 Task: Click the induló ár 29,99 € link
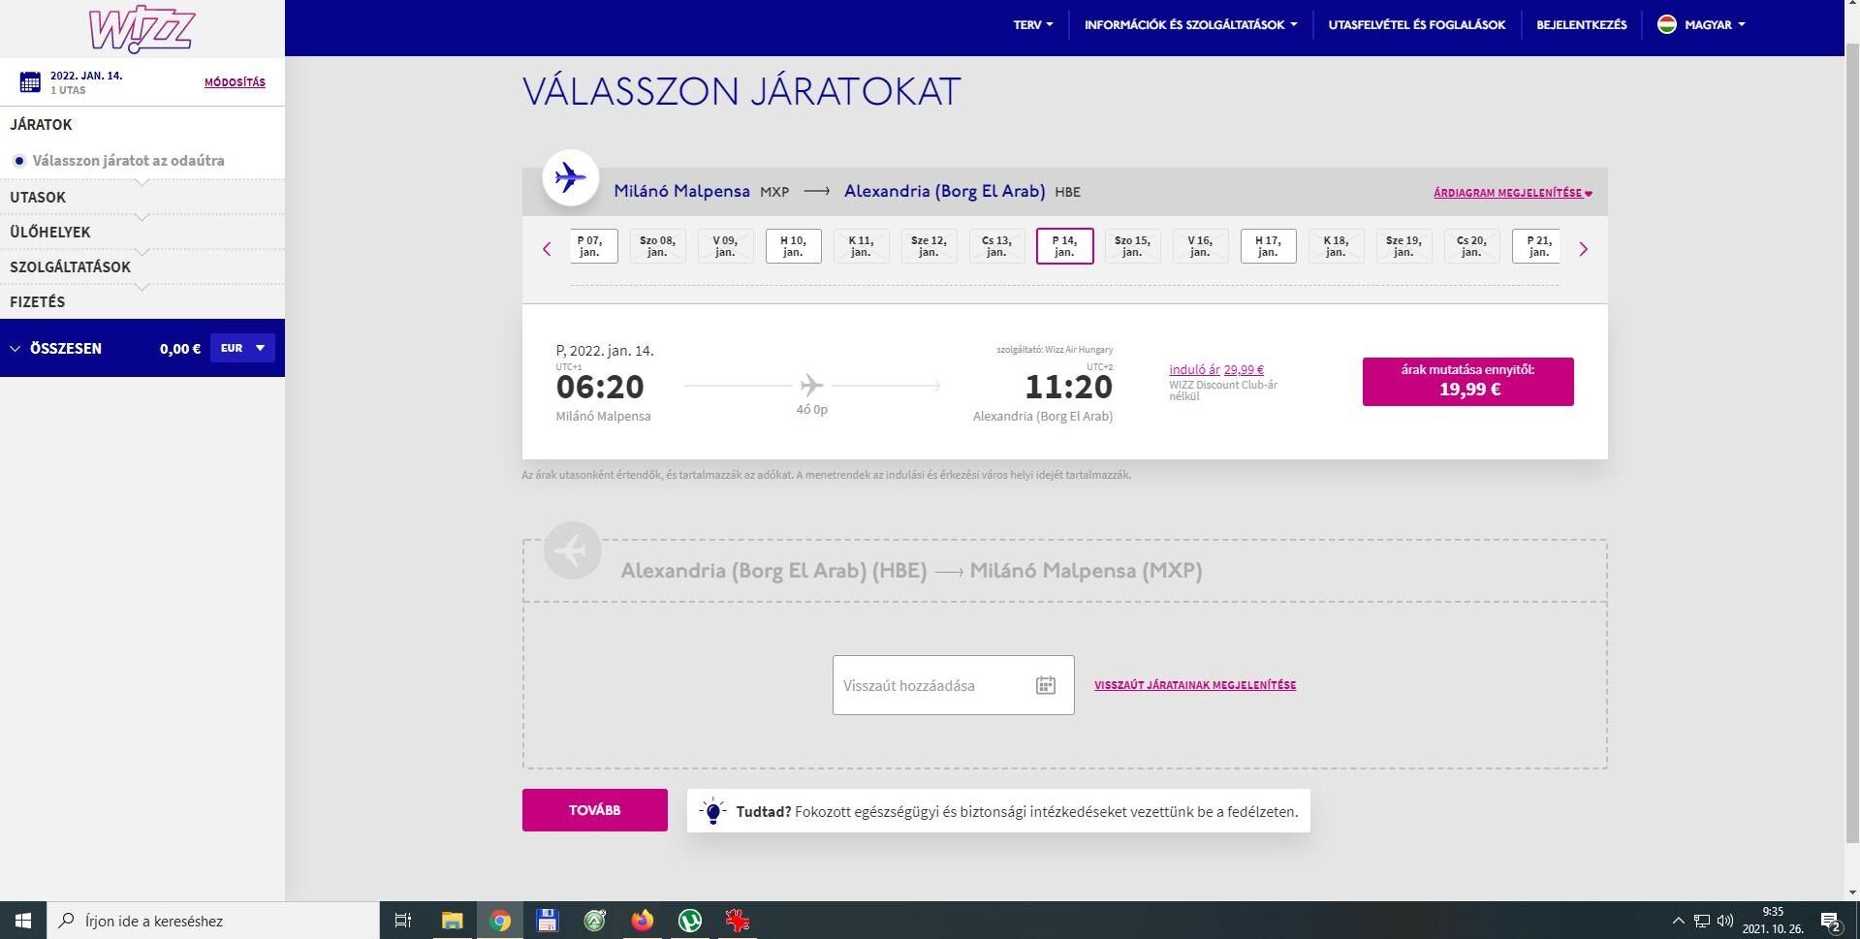point(1216,369)
